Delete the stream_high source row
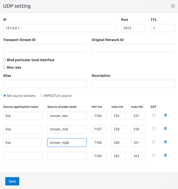 (x=165, y=142)
